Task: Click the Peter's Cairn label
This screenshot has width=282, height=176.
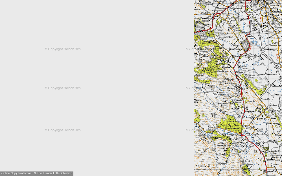Action: click(x=263, y=119)
